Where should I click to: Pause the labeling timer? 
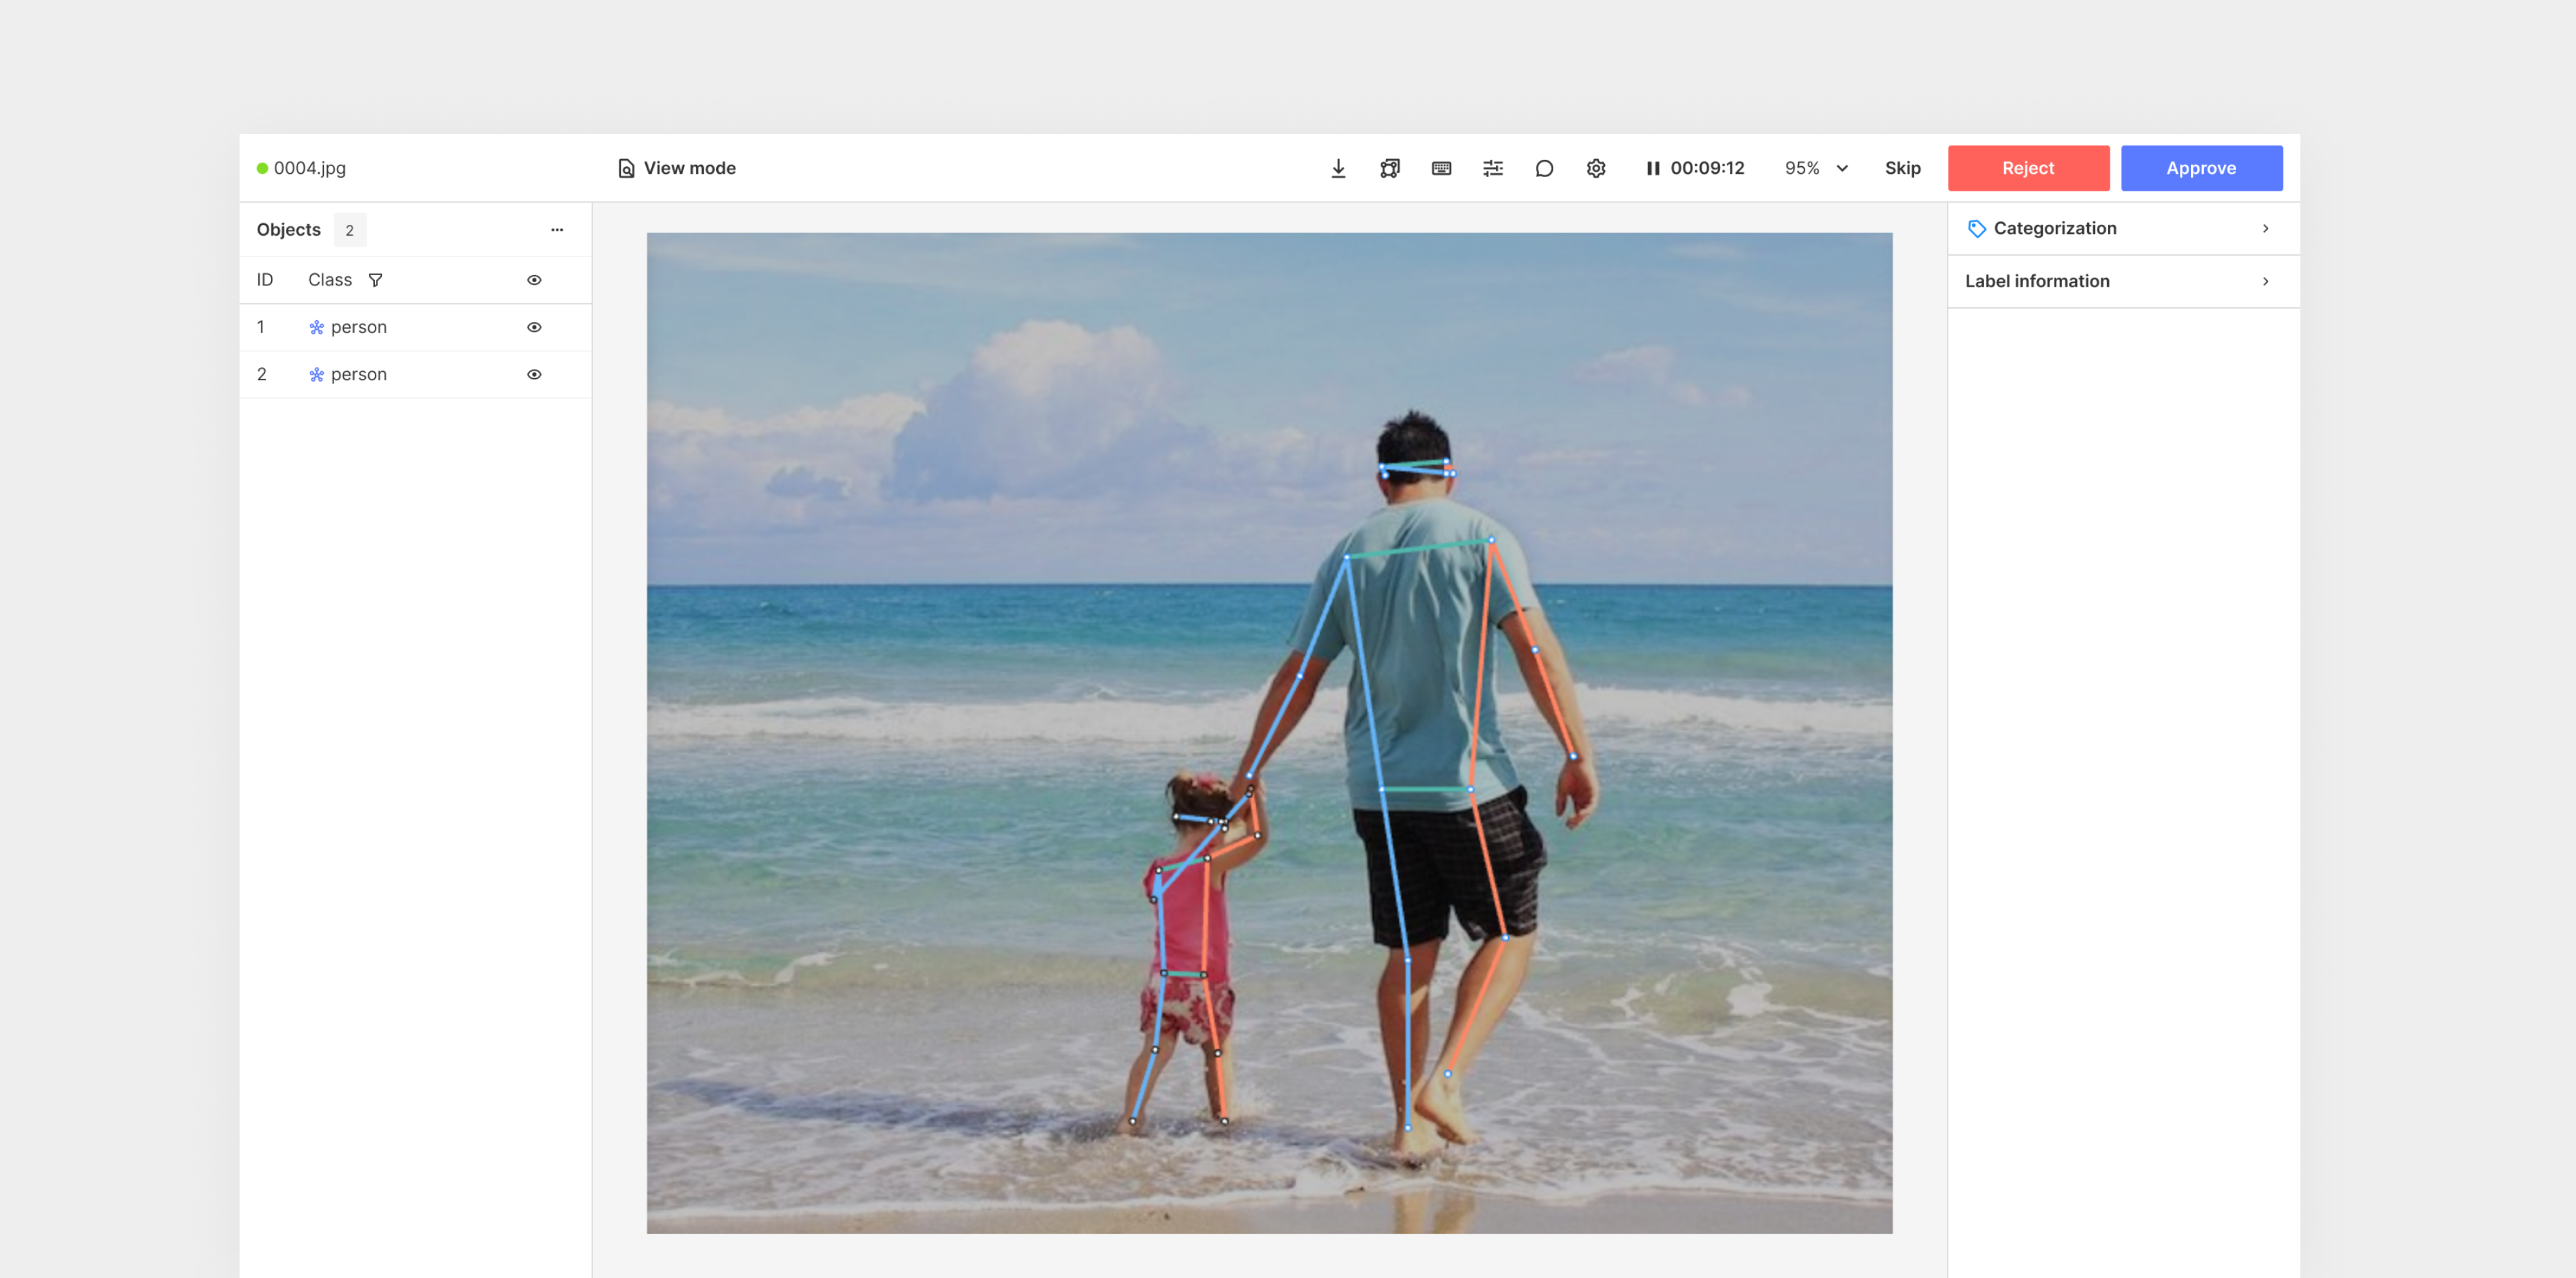[1653, 168]
